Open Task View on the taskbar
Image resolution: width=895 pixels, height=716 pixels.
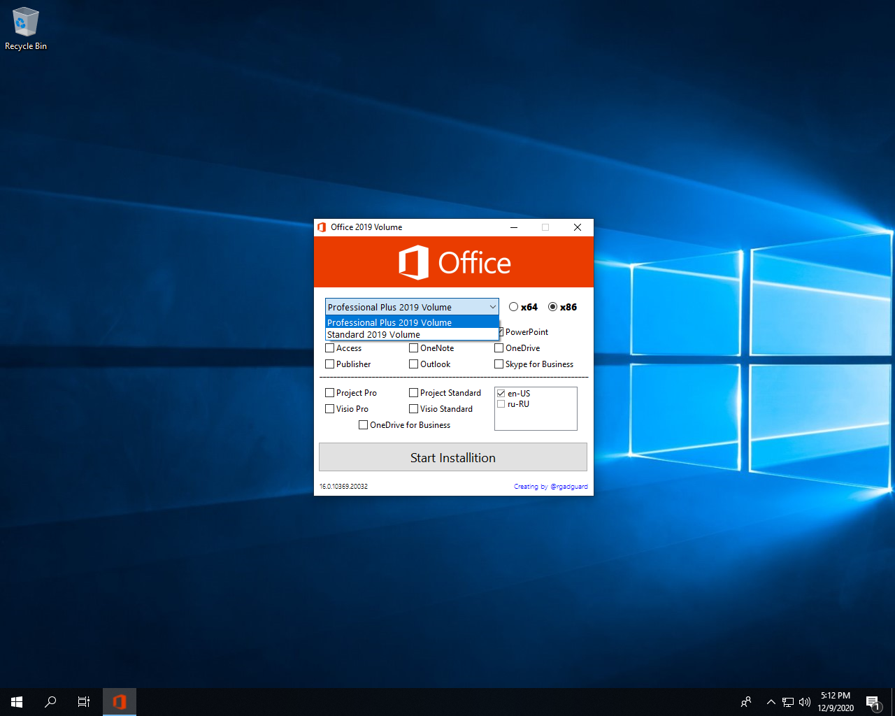[x=84, y=702]
